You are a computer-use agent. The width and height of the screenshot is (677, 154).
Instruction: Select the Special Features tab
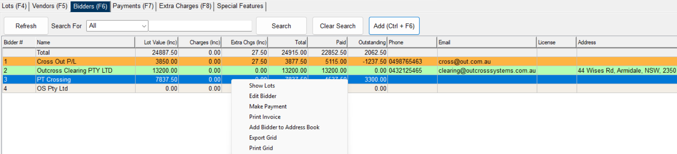click(x=240, y=6)
